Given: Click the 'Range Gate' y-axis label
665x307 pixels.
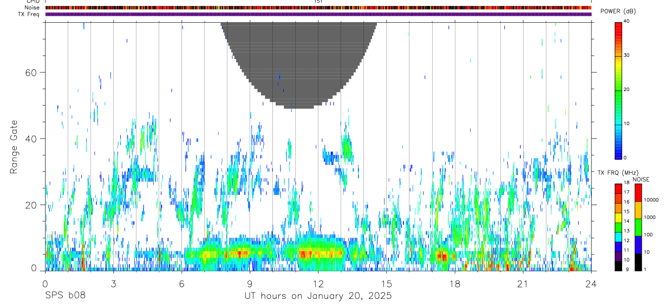Looking at the screenshot, I should [14, 147].
